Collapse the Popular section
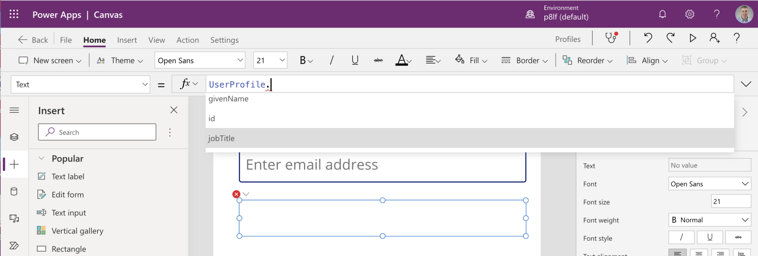This screenshot has height=256, width=758. pyautogui.click(x=41, y=159)
